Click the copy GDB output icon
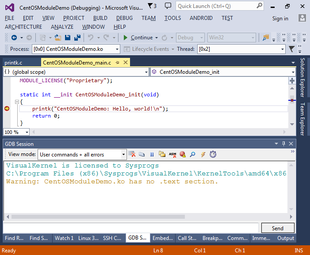This screenshot has height=255, width=310. coord(142,154)
